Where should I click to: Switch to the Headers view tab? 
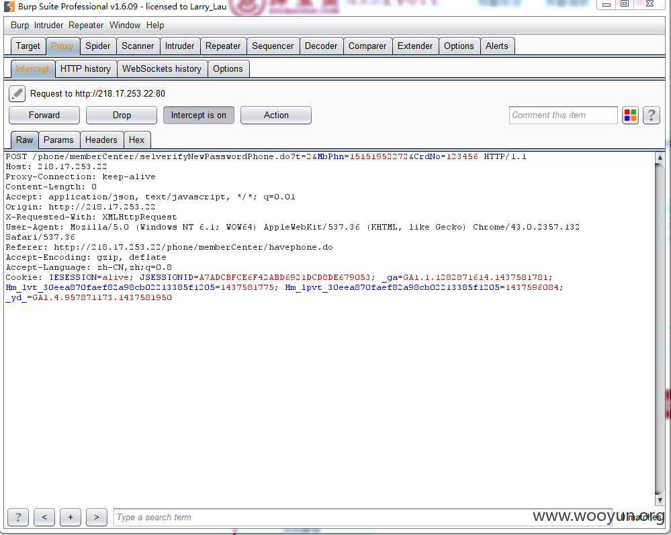click(x=101, y=140)
